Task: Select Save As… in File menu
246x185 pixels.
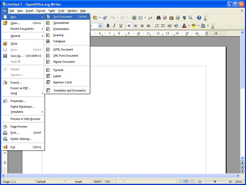Action: tap(23, 56)
